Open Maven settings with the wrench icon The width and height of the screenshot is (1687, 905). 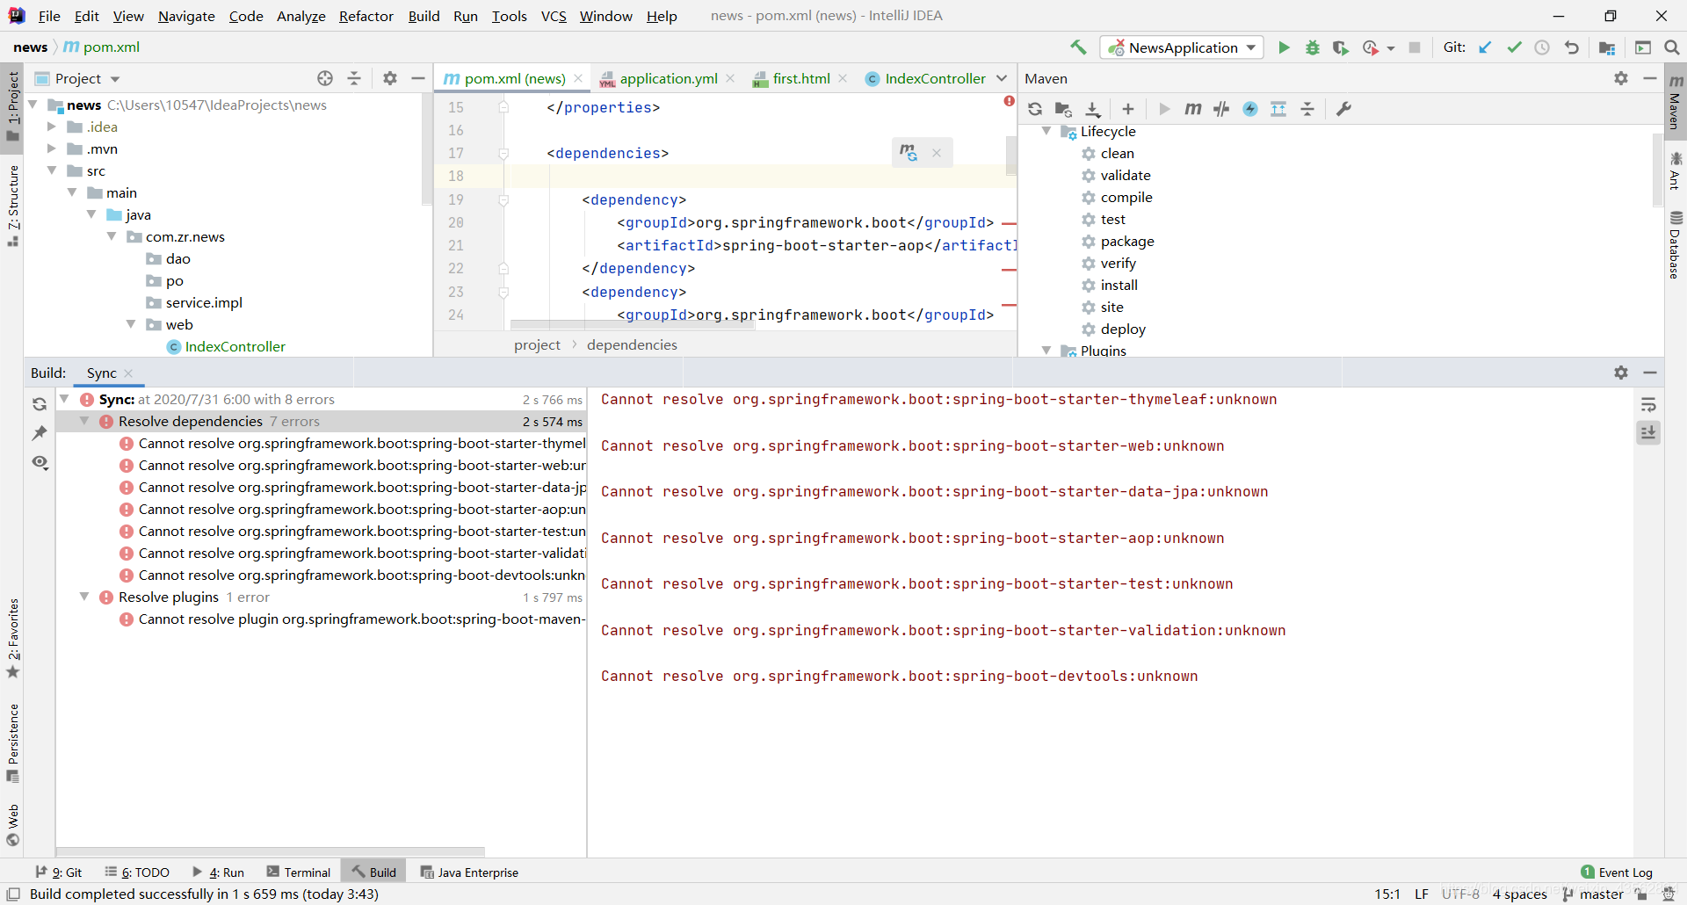[x=1343, y=109]
